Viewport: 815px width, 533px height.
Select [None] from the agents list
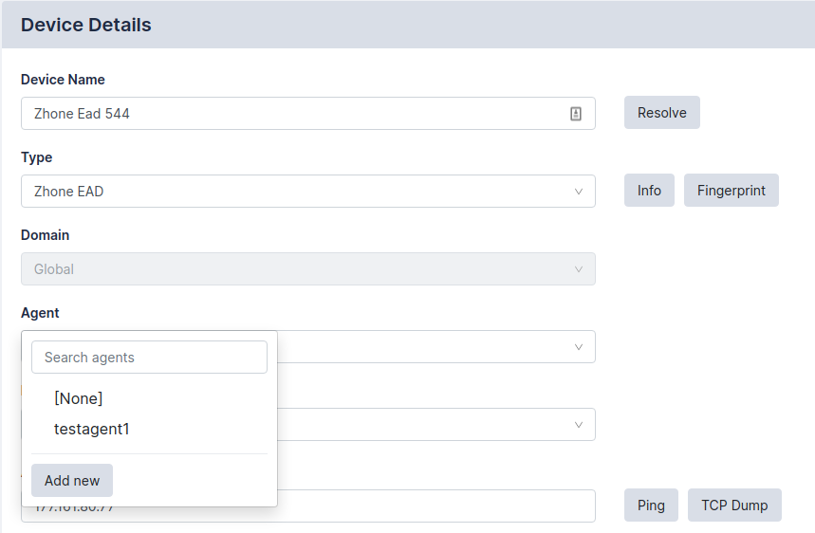79,398
